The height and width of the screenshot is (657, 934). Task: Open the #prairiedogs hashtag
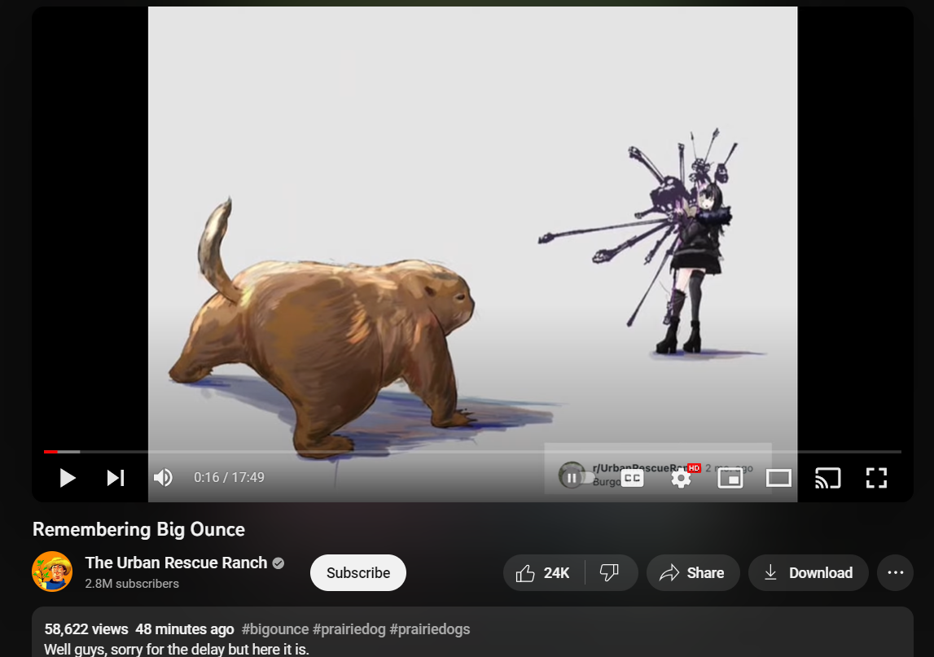[429, 629]
